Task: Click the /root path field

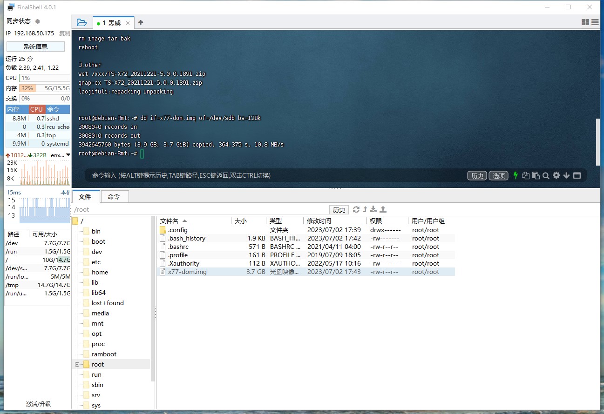Action: tap(200, 210)
